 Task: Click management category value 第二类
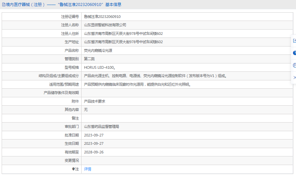click(89, 59)
